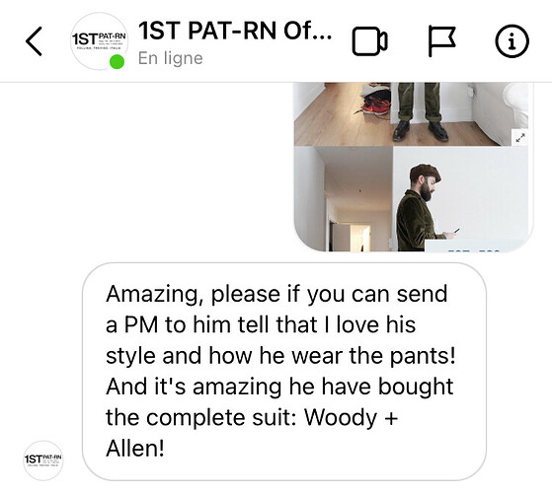Viewport: 552px width, 493px height.
Task: Open the chat title "1ST PAT-RN Of..."
Action: pos(235,31)
